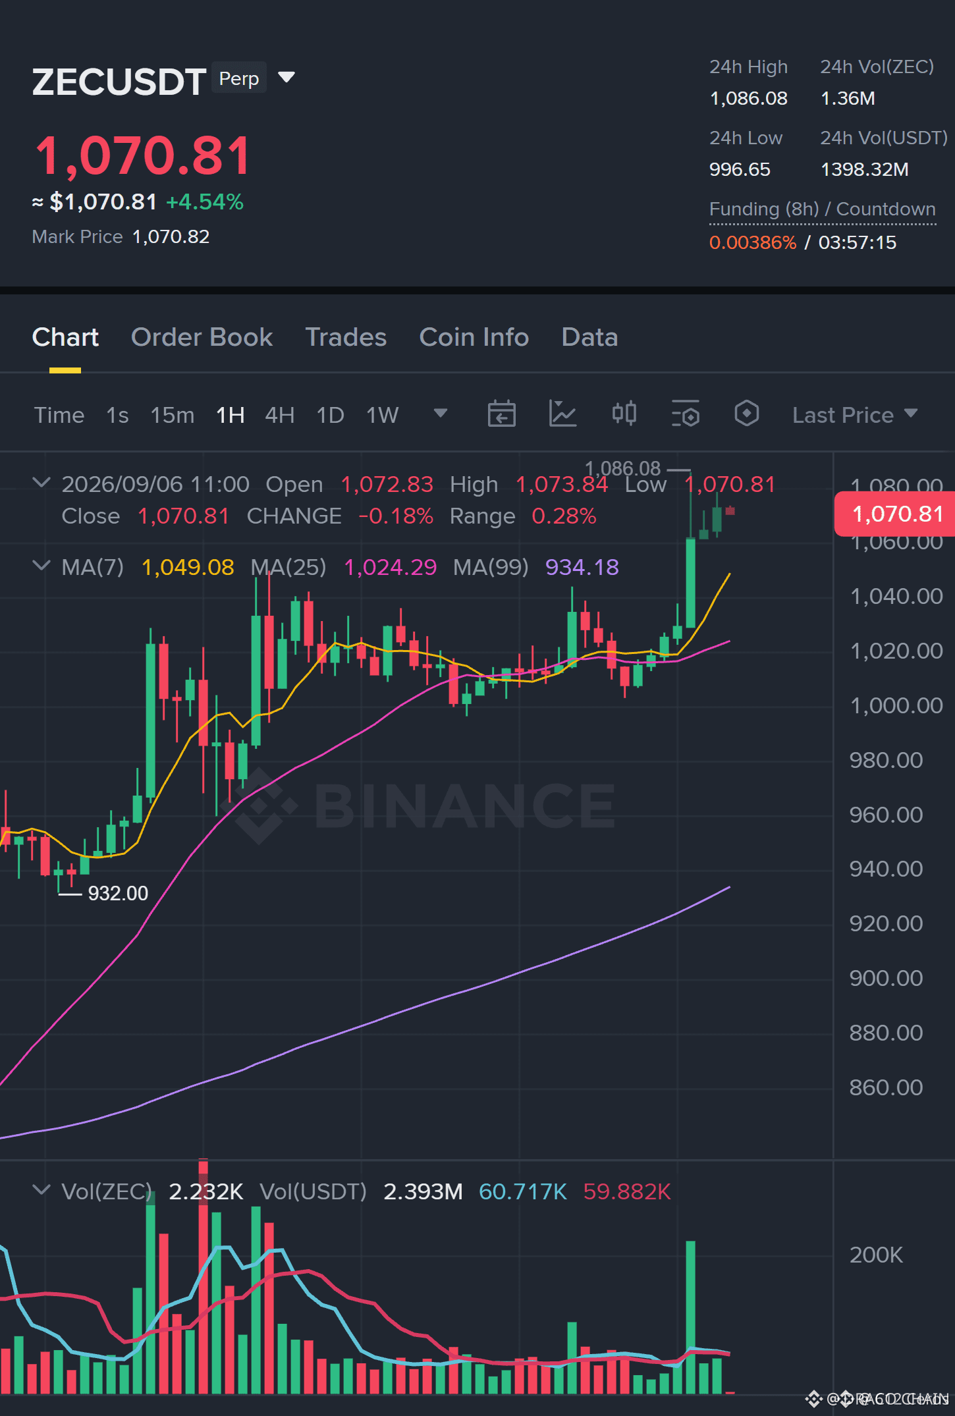
Task: Switch to the Trades tab
Action: 346,337
